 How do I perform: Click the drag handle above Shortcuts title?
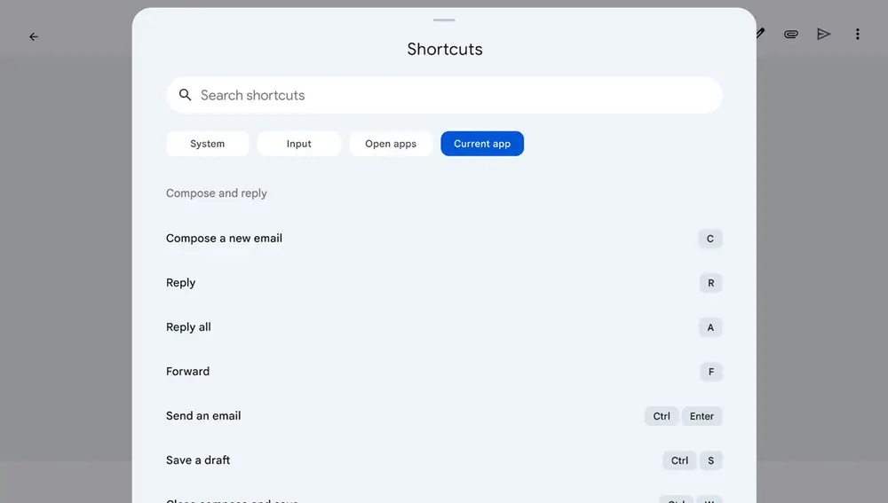[x=444, y=20]
